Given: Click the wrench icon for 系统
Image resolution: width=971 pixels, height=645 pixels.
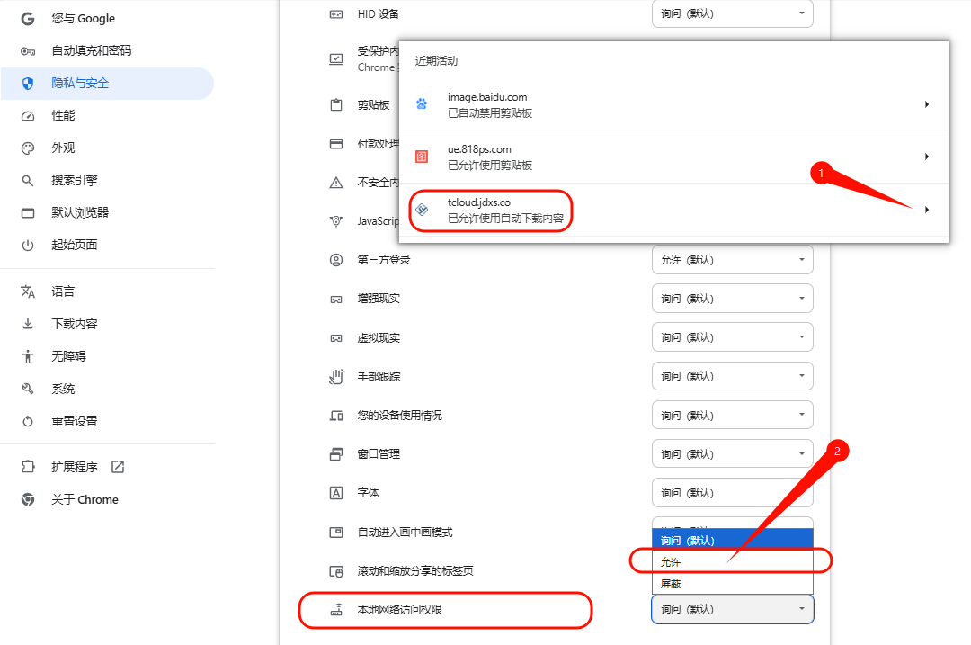Looking at the screenshot, I should pos(28,389).
